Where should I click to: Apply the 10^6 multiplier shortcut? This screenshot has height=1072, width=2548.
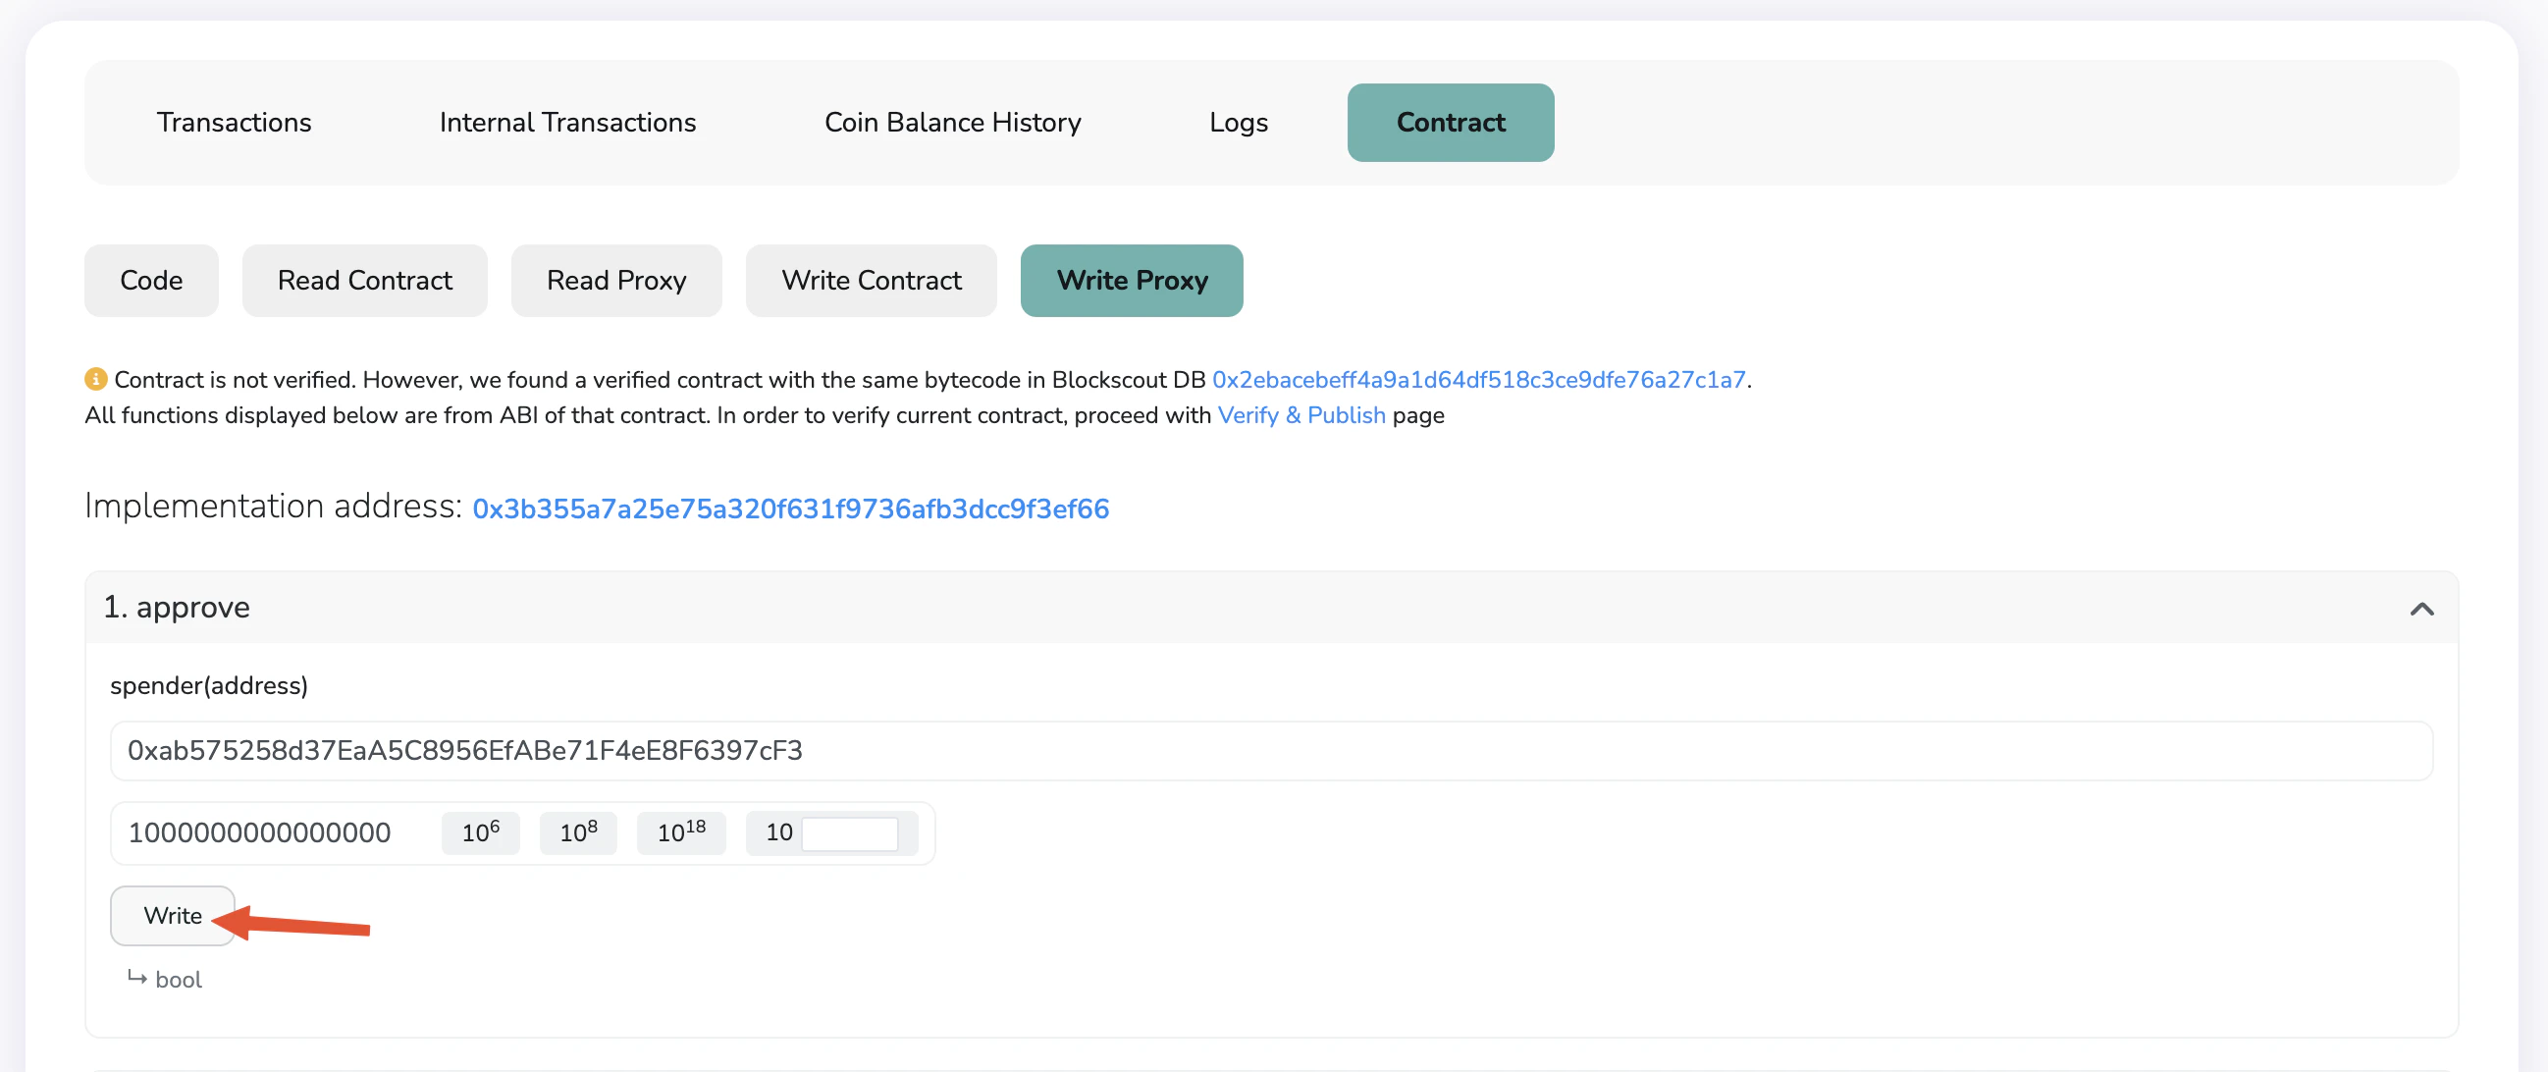pos(480,832)
